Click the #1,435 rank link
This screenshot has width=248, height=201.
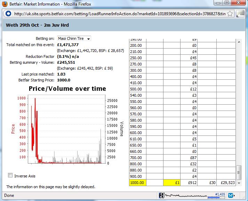[220, 194]
